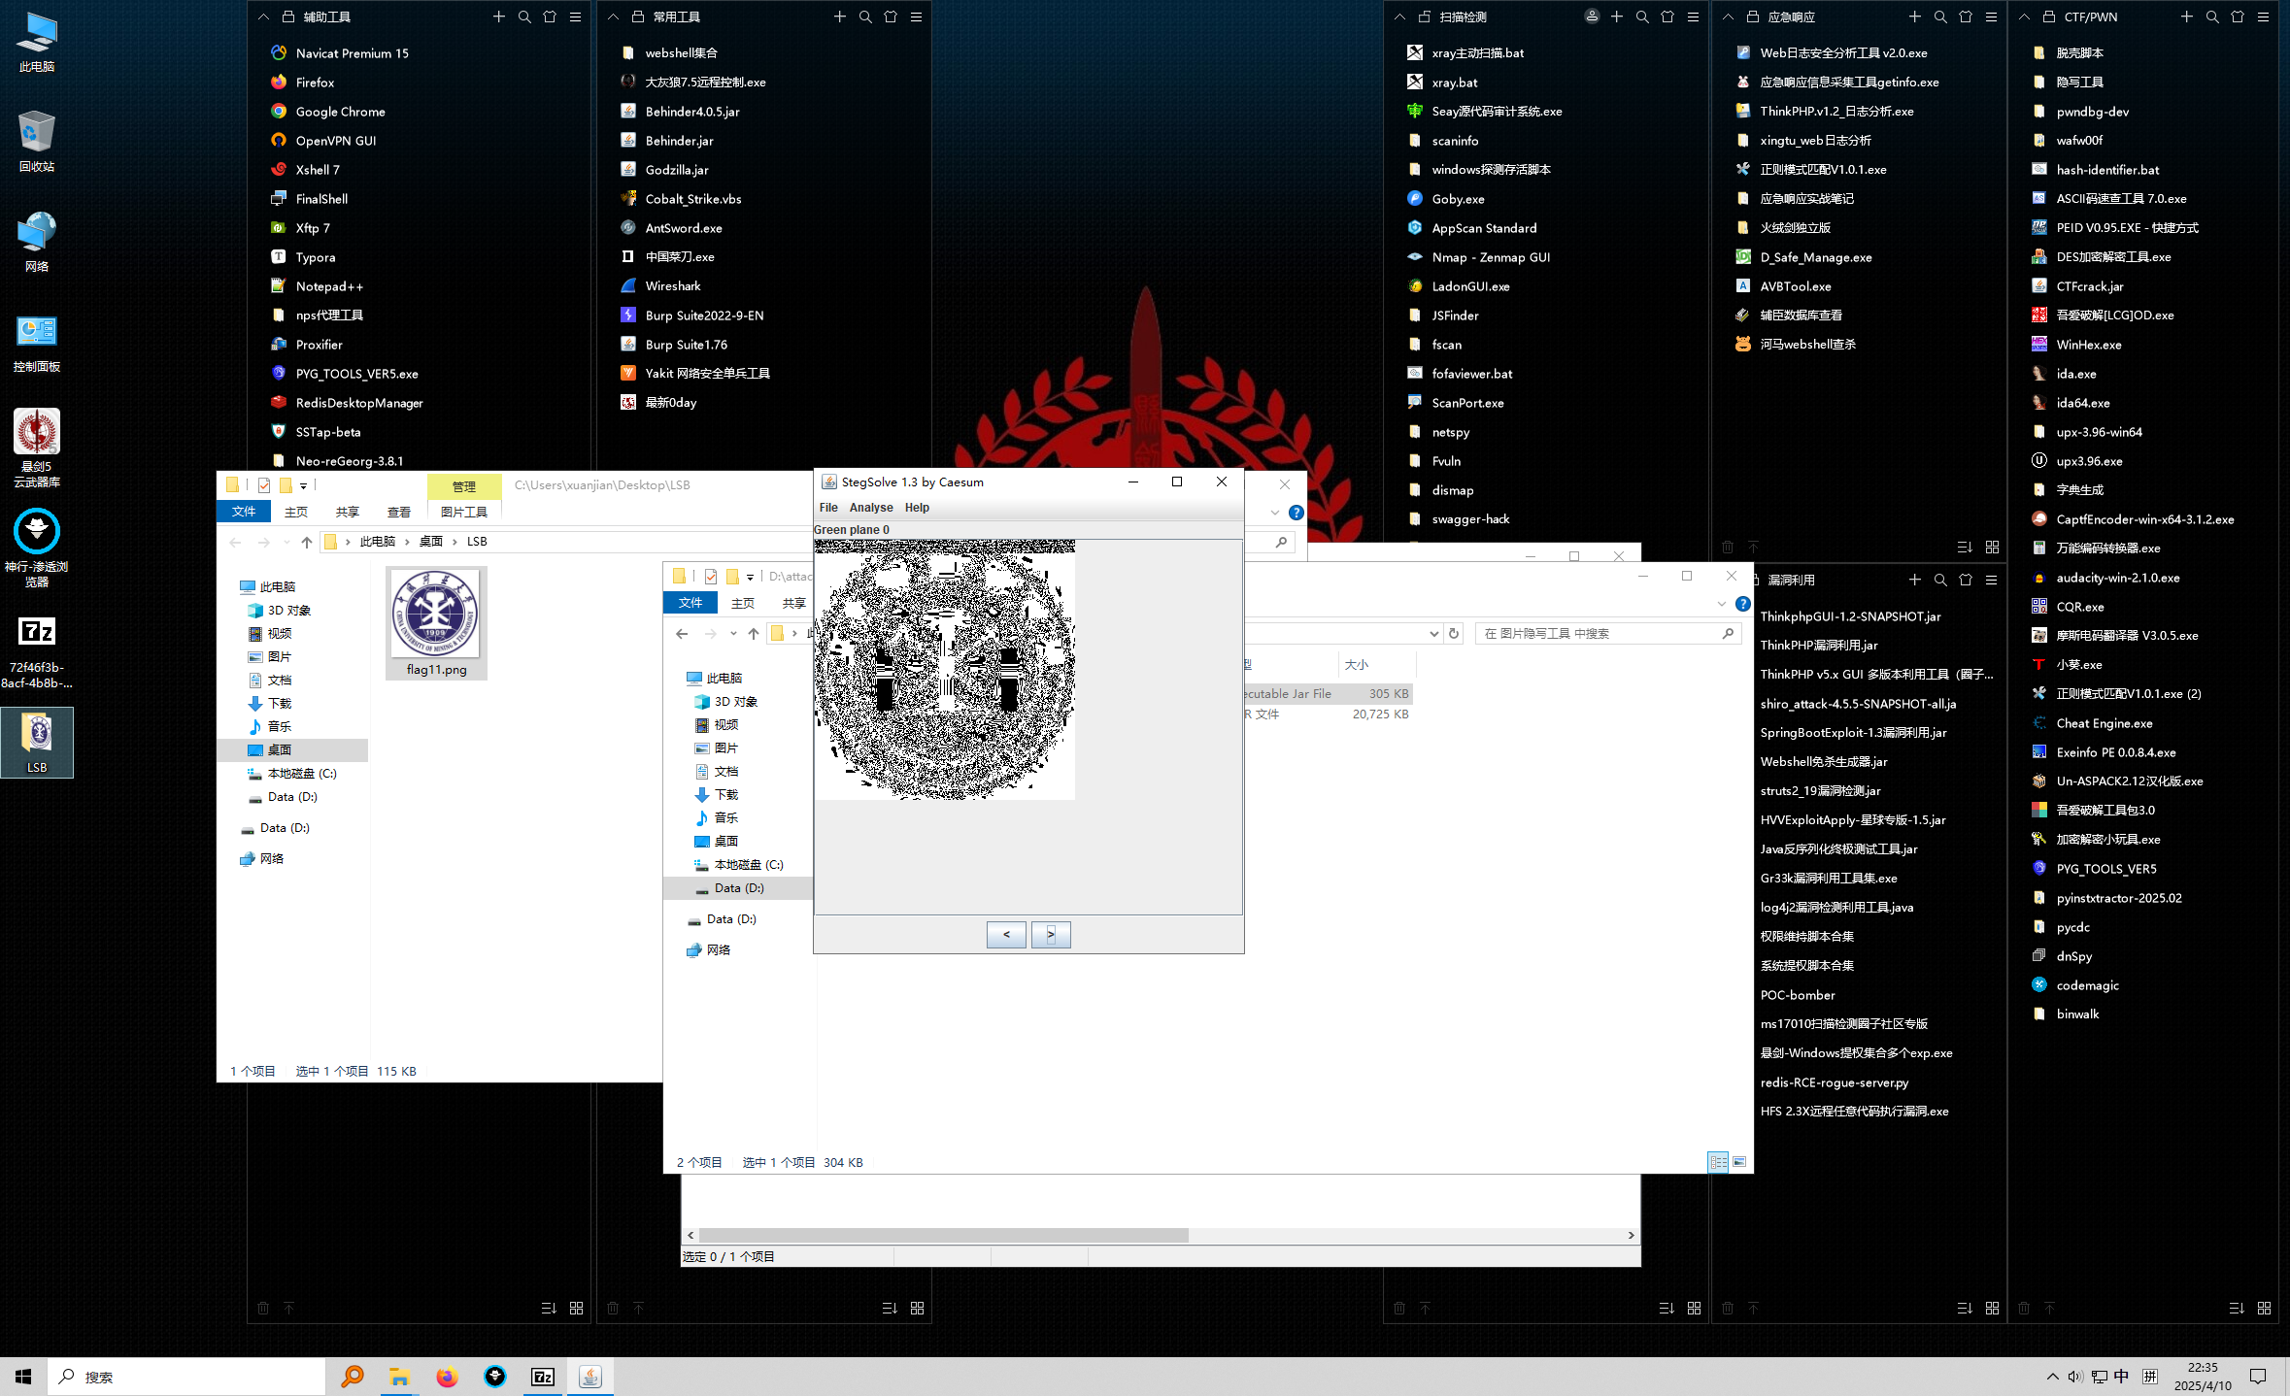Select the flag11.png thumbnail

coord(435,614)
